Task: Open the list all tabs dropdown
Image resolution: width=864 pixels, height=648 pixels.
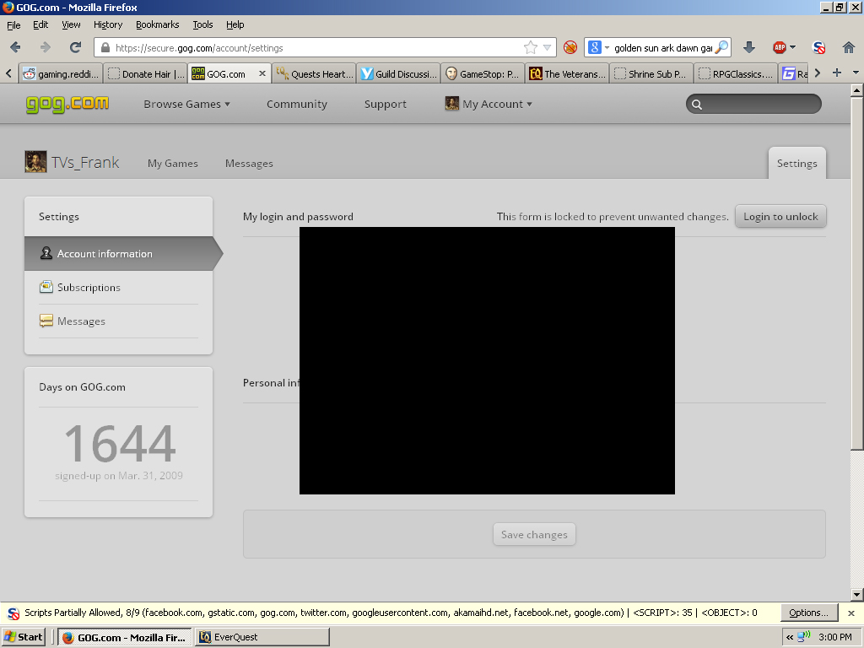Action: click(856, 73)
